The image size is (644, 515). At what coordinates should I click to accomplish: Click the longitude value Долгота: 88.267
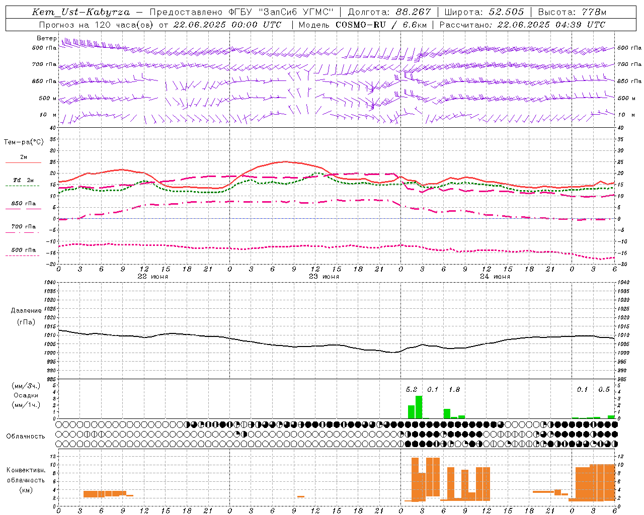pyautogui.click(x=389, y=12)
